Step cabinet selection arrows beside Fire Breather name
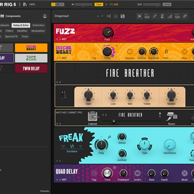Viewport: 194px width, 194px height. [x=105, y=115]
